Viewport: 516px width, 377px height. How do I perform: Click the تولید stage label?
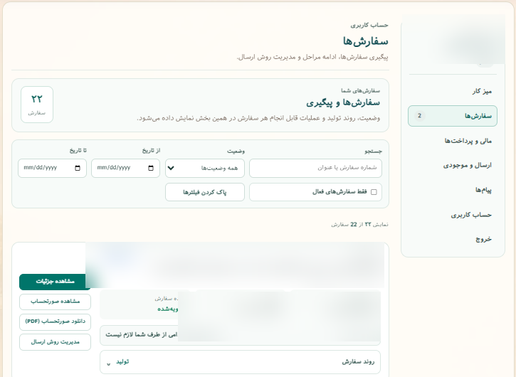tap(122, 362)
